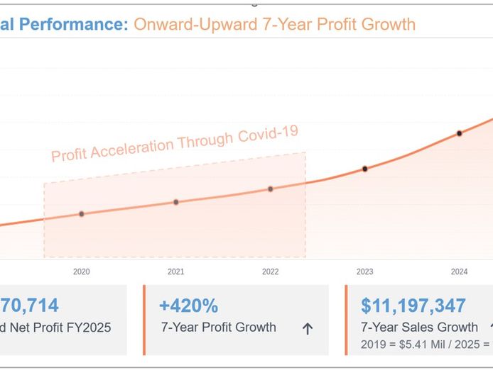This screenshot has width=493, height=370.
Task: Click the 2022 data point marker
Action: (271, 189)
